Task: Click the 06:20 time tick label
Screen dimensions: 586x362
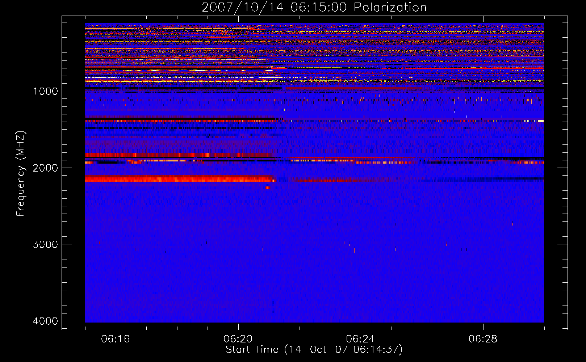Action: click(238, 339)
